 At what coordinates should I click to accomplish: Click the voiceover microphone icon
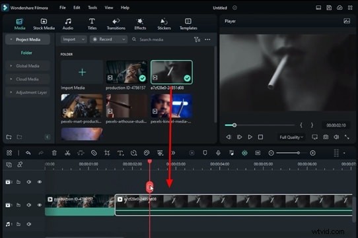218,153
